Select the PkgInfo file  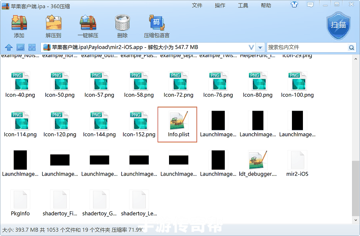pyautogui.click(x=20, y=204)
